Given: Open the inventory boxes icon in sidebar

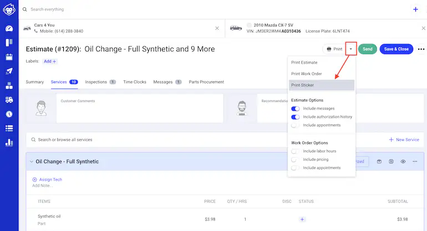Looking at the screenshot, I should click(9, 86).
